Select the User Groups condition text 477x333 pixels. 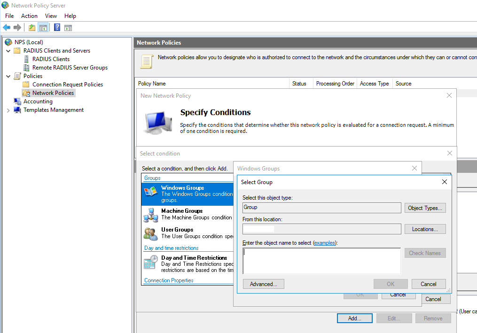tap(177, 230)
